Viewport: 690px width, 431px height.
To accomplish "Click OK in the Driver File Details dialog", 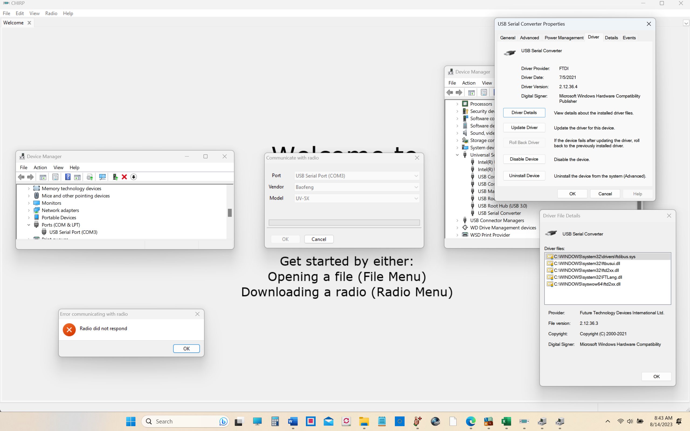I will coord(656,377).
